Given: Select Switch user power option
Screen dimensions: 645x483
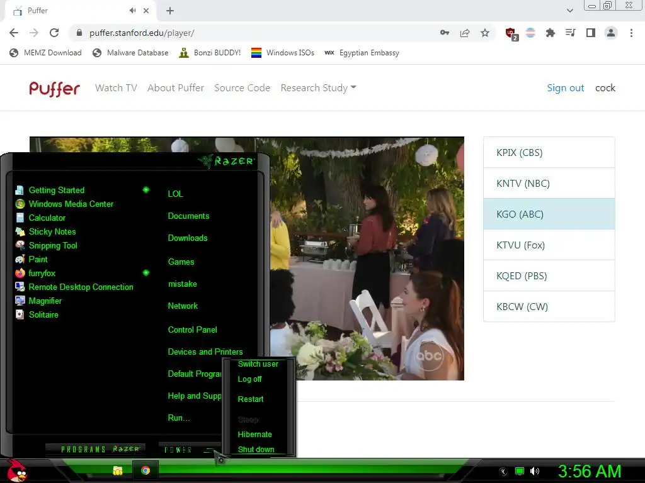Looking at the screenshot, I should click(258, 364).
